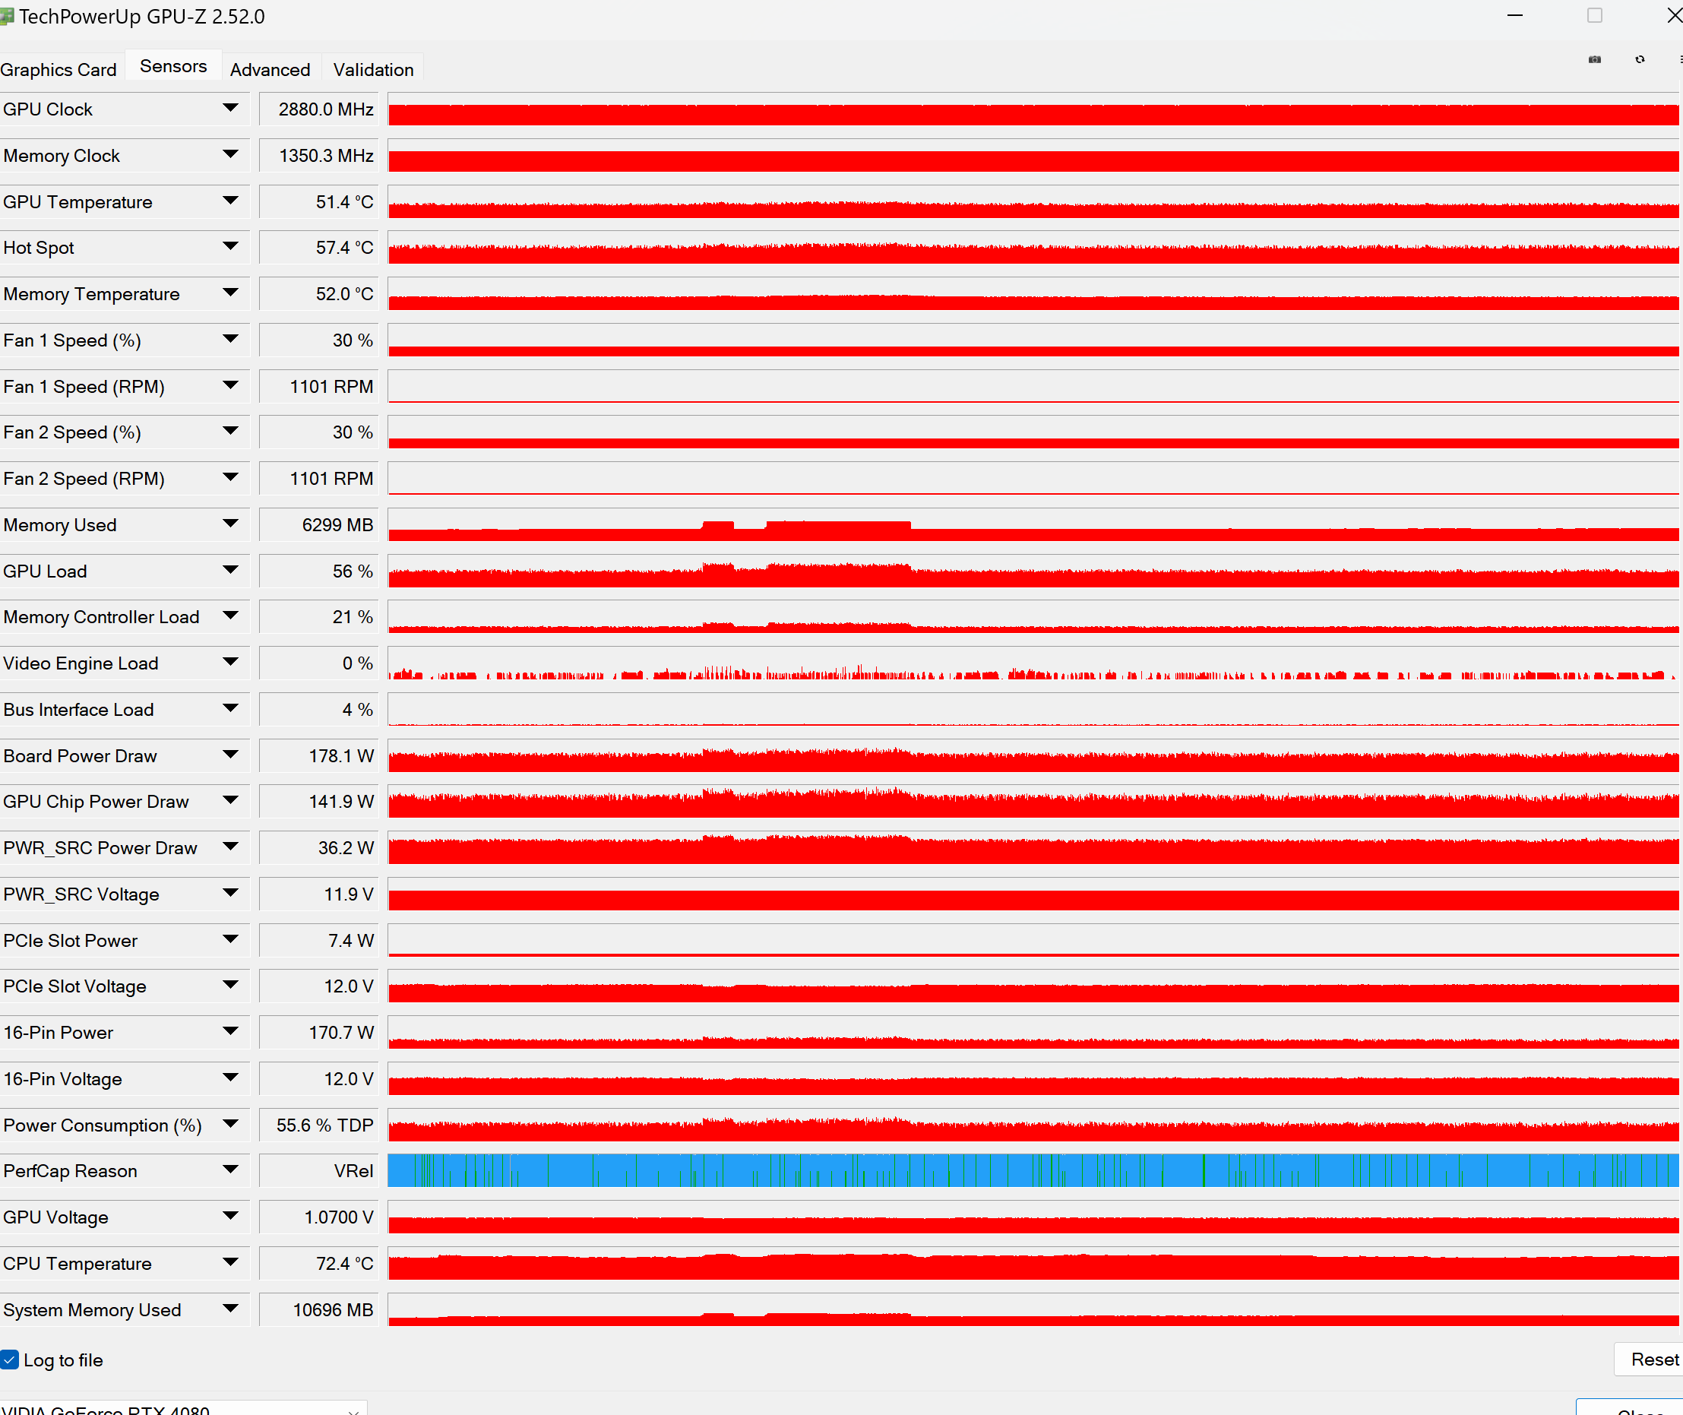Viewport: 1683px width, 1415px height.
Task: Switch to the Advanced tab
Action: [270, 70]
